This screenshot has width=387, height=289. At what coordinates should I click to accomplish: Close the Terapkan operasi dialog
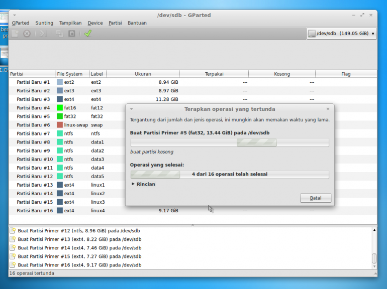(328, 109)
